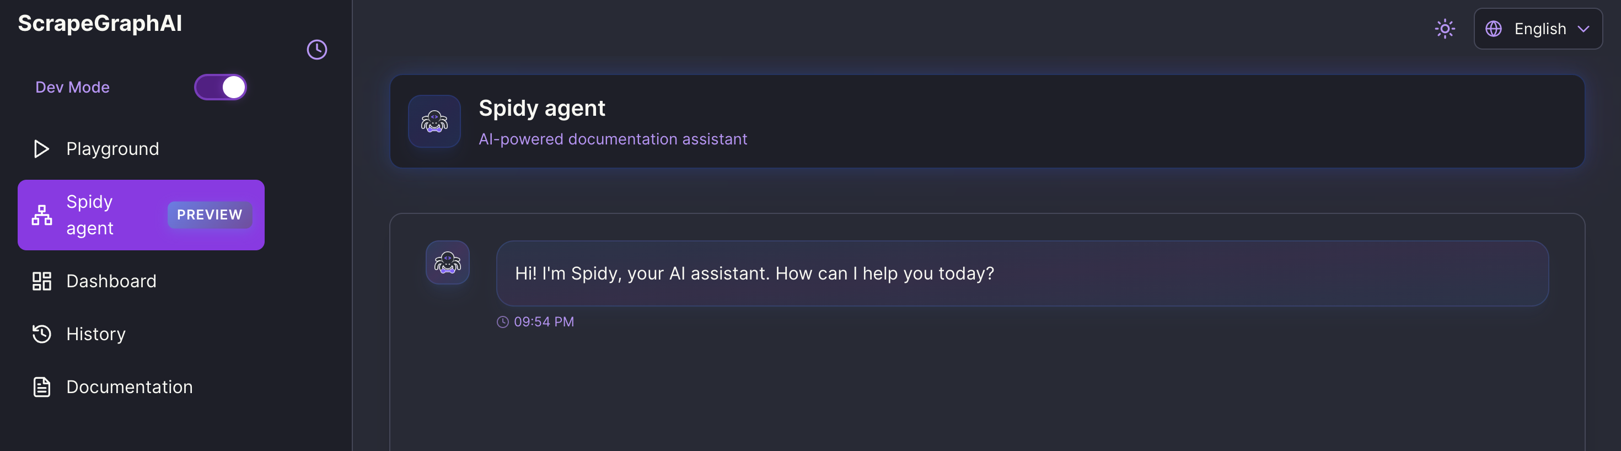Click the ScrapeGraphAI logo text

tap(100, 23)
